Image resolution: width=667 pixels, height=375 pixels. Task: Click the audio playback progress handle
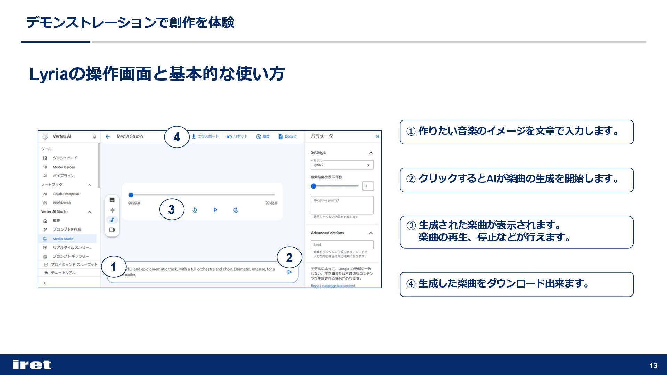click(x=131, y=195)
